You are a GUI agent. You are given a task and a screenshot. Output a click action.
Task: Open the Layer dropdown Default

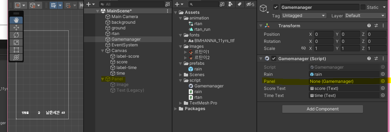click(x=365, y=16)
